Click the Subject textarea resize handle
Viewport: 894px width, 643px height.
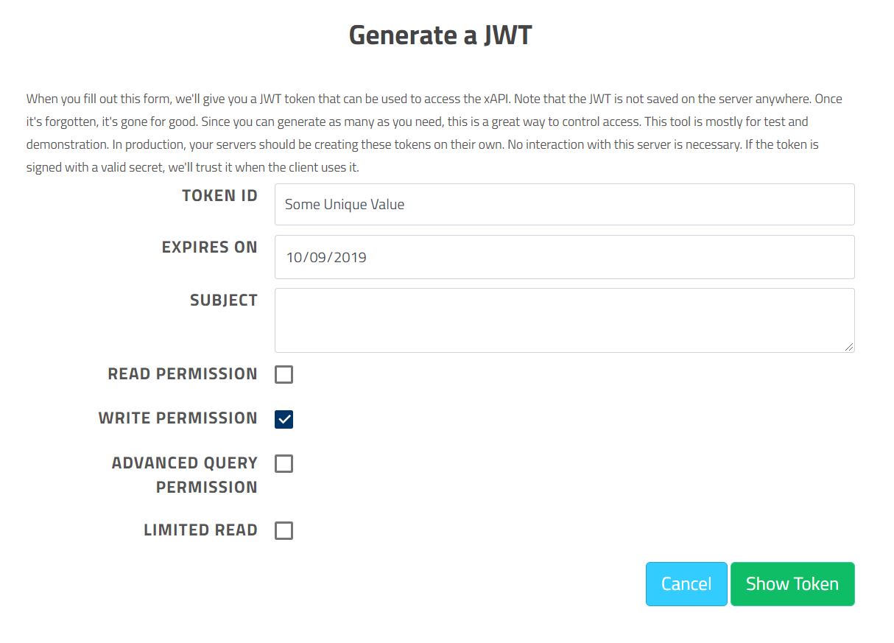(x=850, y=346)
